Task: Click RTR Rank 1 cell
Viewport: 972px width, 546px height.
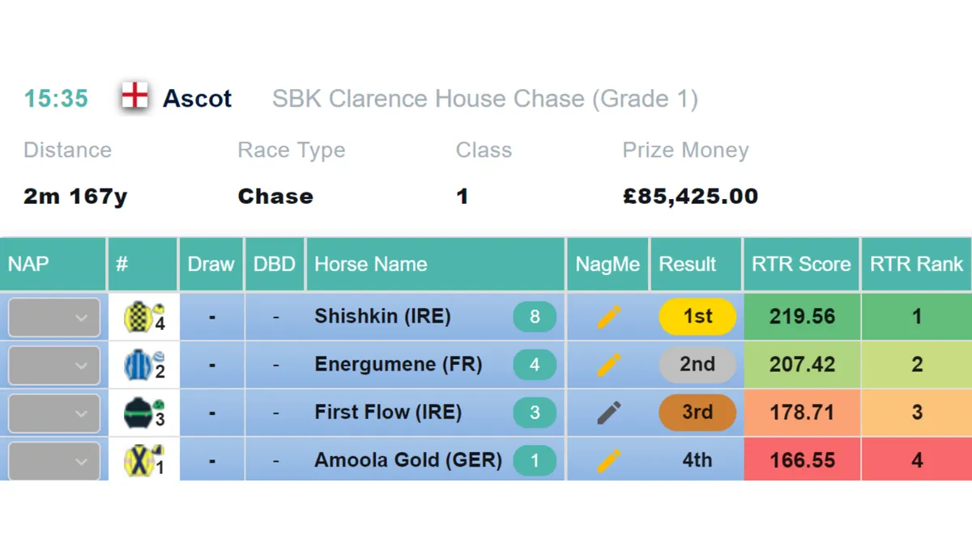Action: (x=917, y=316)
